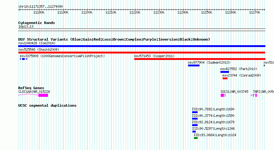Viewport: 274px width, 150px height.
Task: Click the 11190k ruler label
Action: tap(63, 13)
